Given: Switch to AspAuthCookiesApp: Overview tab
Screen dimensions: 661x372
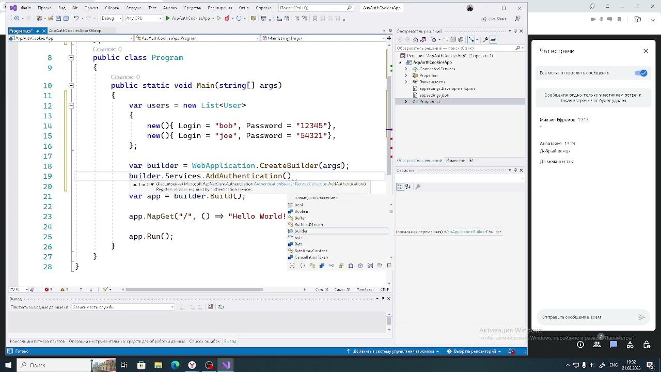Looking at the screenshot, I should 75,31.
